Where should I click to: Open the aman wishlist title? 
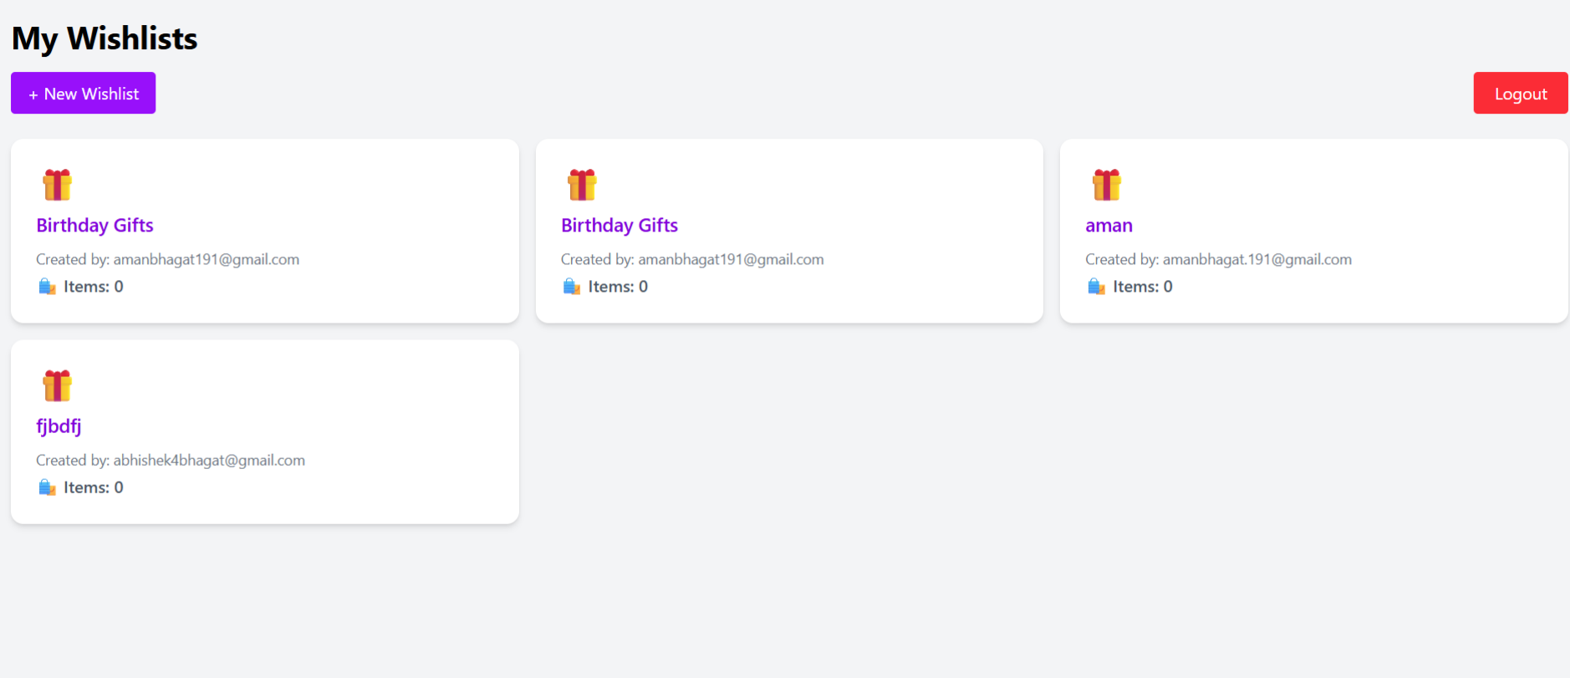1109,226
